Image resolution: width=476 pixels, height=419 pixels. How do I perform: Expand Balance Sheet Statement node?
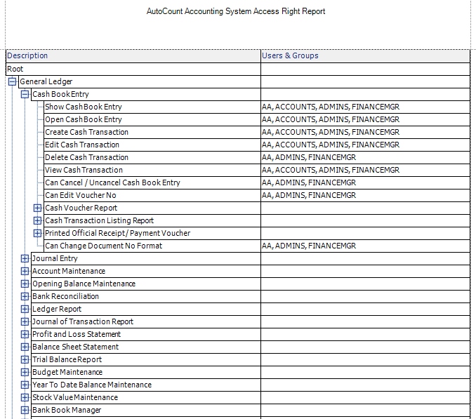(25, 347)
